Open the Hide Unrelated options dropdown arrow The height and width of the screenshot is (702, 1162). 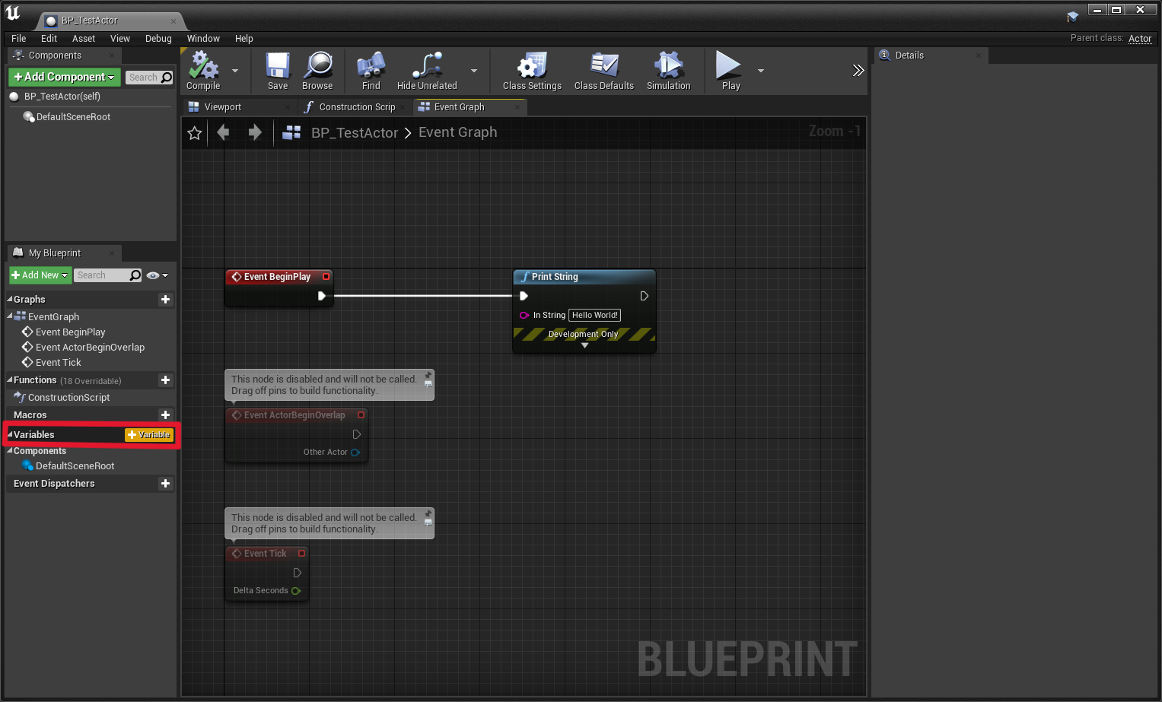tap(474, 71)
